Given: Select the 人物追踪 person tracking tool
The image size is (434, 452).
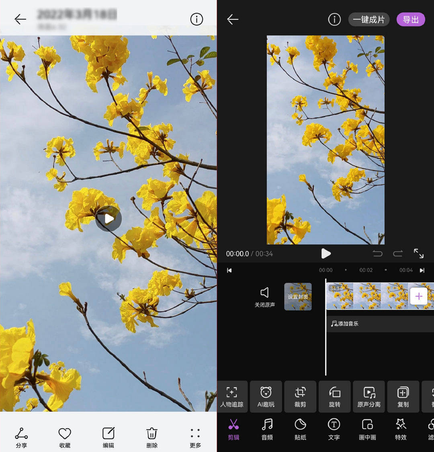Looking at the screenshot, I should pyautogui.click(x=232, y=397).
